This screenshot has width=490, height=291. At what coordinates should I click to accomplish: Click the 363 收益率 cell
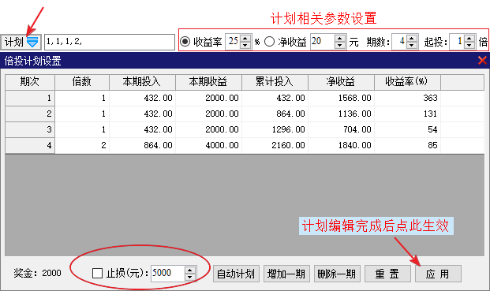pos(407,98)
